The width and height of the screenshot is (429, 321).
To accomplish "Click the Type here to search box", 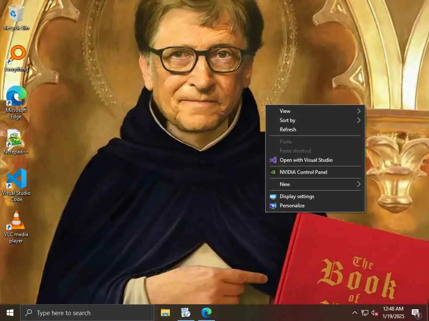I will point(87,313).
